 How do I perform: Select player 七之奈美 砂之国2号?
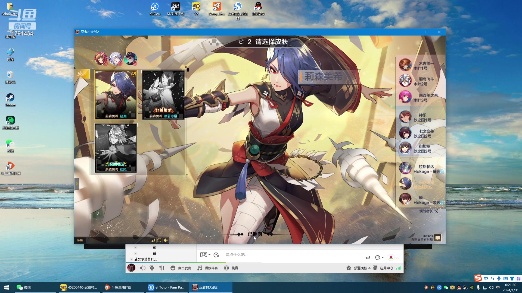tap(420, 133)
